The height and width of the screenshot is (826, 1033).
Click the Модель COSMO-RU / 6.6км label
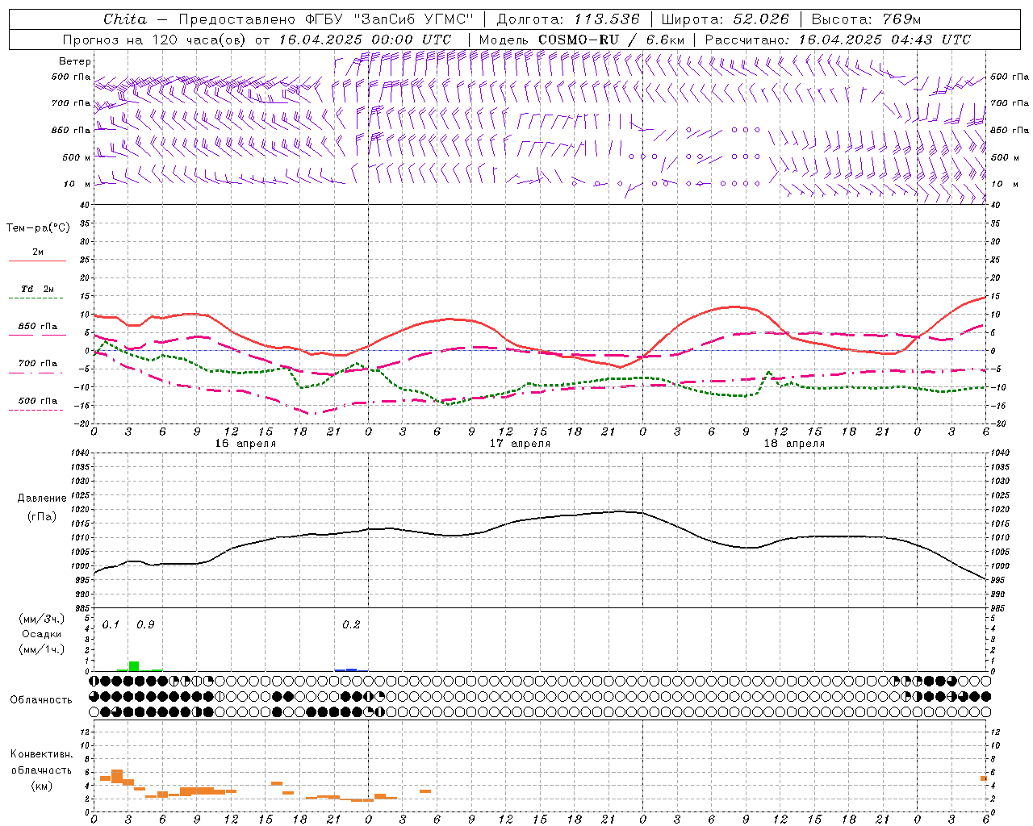tap(582, 40)
